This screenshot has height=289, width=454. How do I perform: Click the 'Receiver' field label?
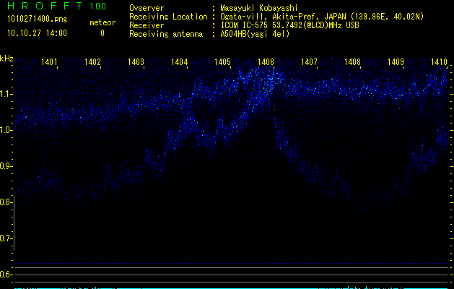point(147,25)
